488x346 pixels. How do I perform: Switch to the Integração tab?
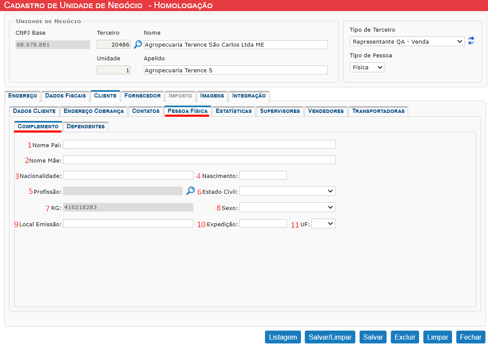pyautogui.click(x=249, y=96)
